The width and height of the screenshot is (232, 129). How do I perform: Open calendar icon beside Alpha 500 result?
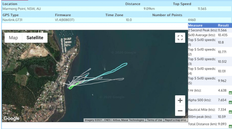[x=230, y=102]
